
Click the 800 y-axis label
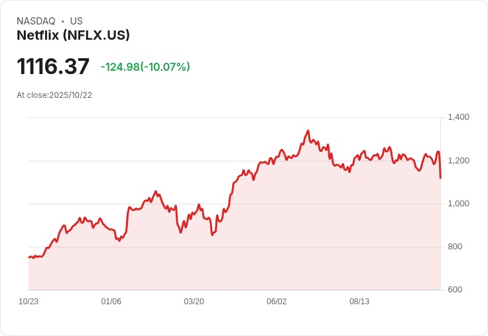[x=456, y=247]
